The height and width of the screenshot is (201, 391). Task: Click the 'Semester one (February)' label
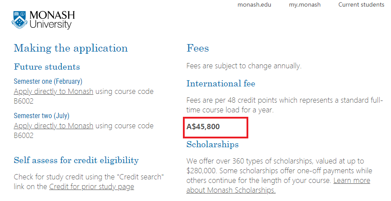pos(48,82)
